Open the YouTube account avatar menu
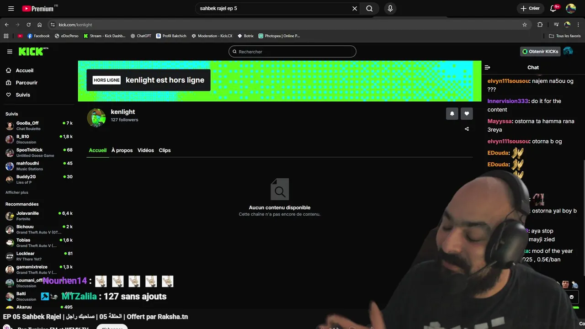This screenshot has width=585, height=329. [x=571, y=8]
